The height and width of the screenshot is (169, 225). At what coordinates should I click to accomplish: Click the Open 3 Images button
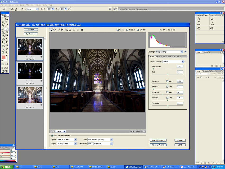158,145
